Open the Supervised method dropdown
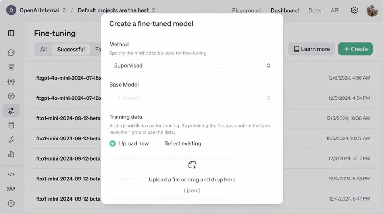The height and width of the screenshot is (214, 383). [192, 65]
